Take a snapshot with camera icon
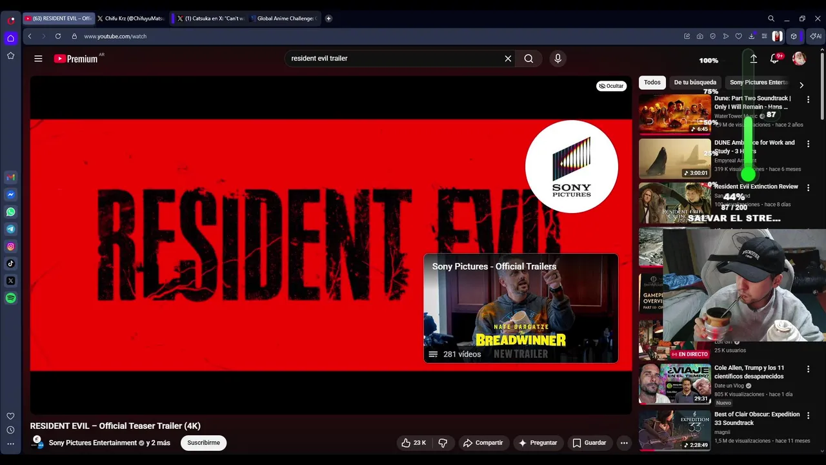Image resolution: width=826 pixels, height=465 pixels. coord(700,36)
